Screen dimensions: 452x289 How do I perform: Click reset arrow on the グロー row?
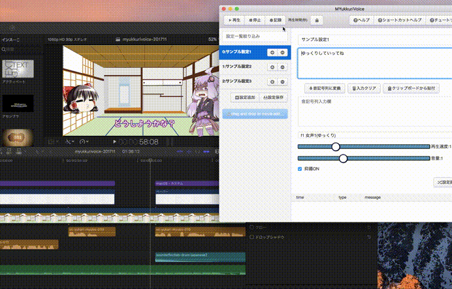[x=369, y=228]
